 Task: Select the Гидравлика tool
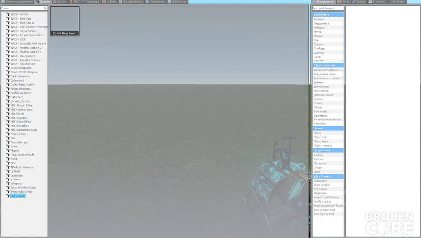[x=328, y=24]
